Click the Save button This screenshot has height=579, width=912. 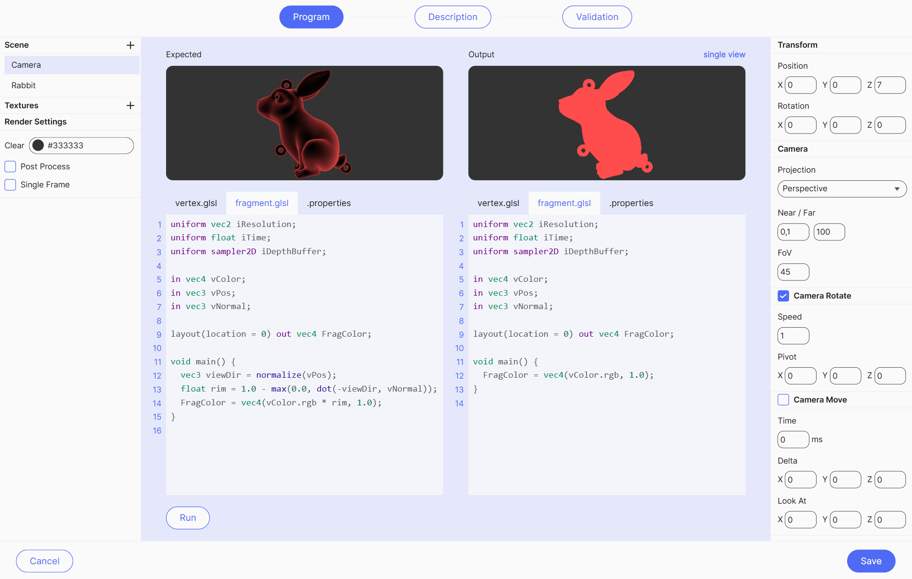pos(870,561)
